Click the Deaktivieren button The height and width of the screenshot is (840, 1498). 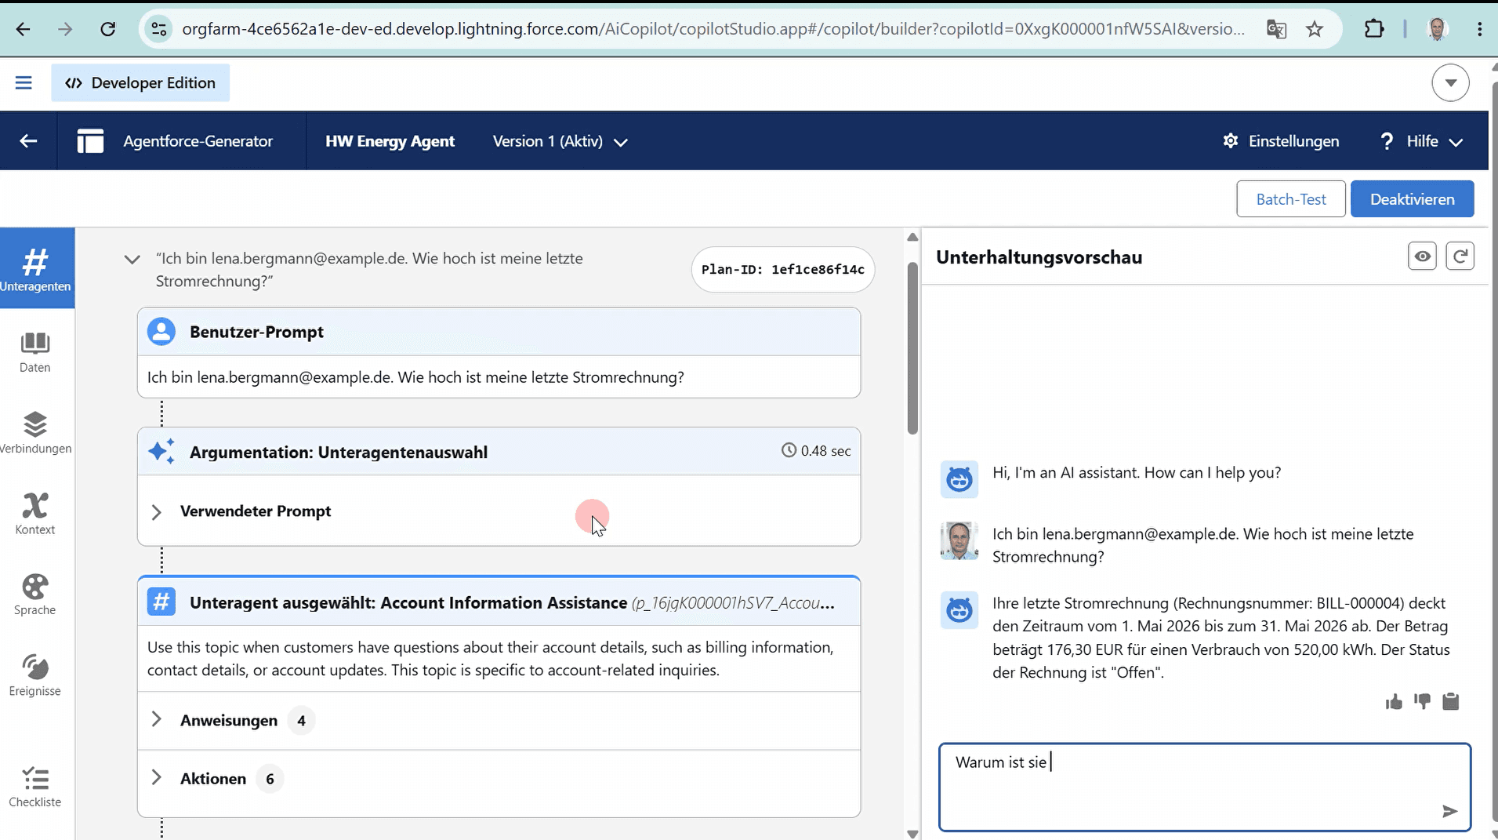tap(1412, 199)
